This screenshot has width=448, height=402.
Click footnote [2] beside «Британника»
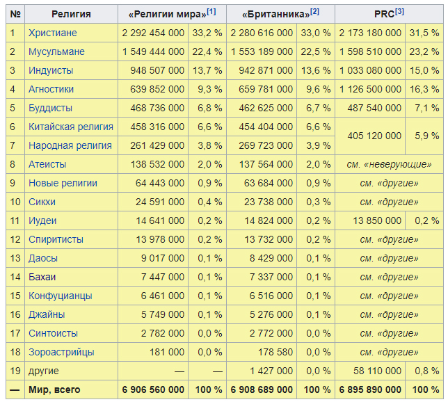[315, 11]
